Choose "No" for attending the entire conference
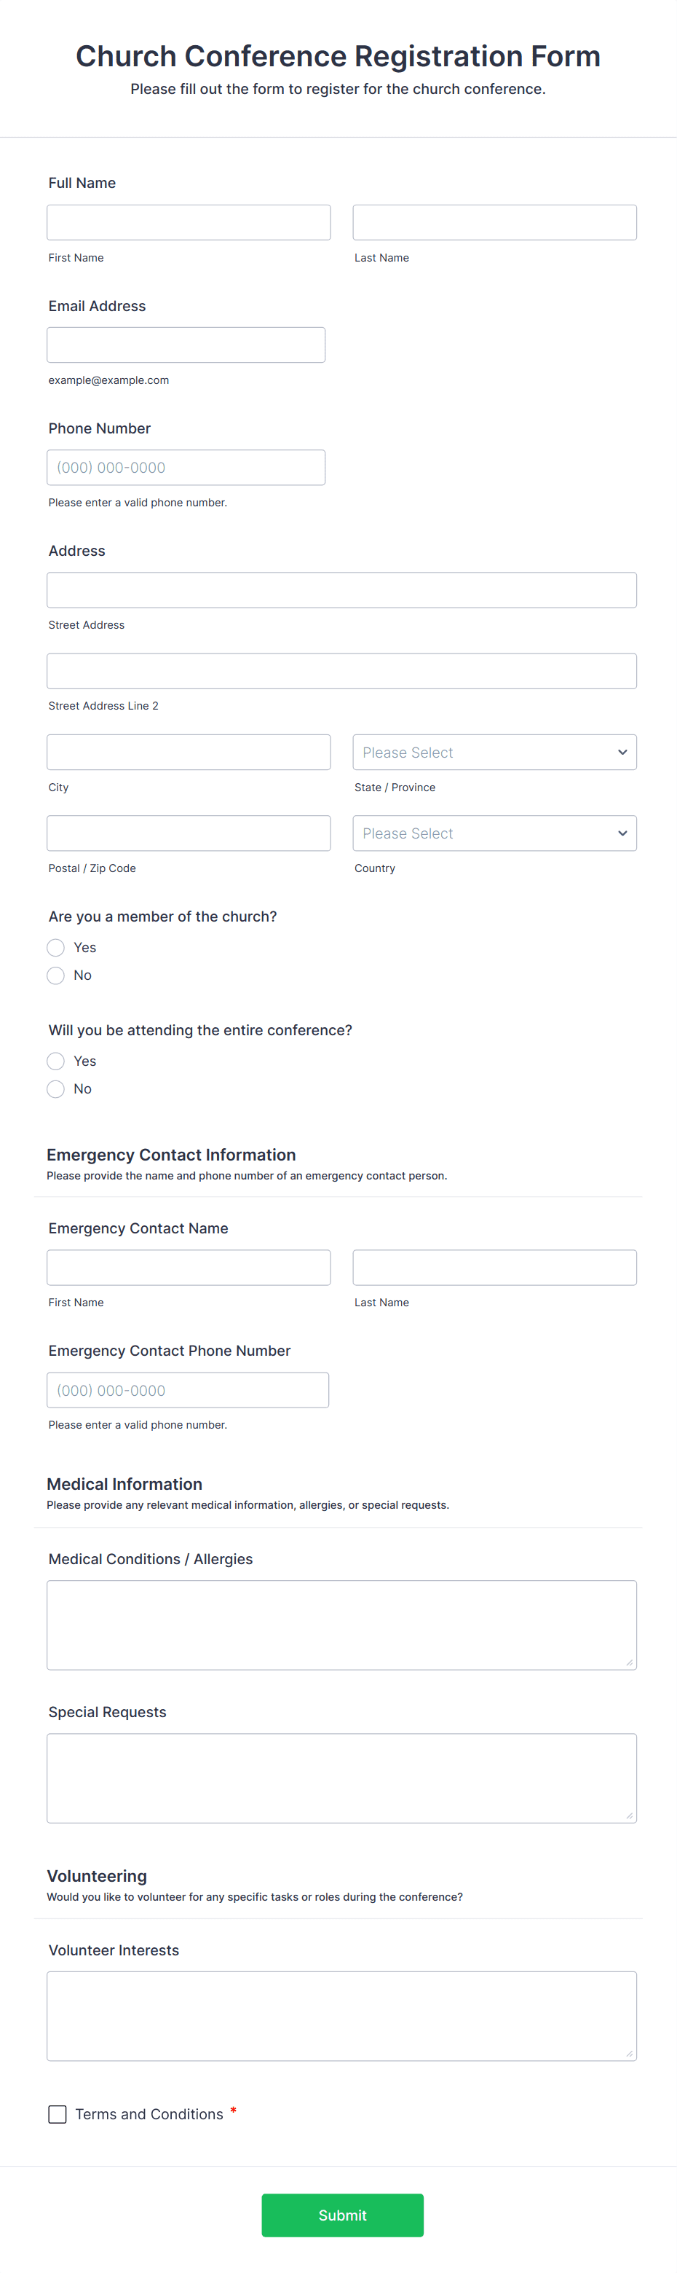This screenshot has height=2273, width=677. coord(55,1088)
